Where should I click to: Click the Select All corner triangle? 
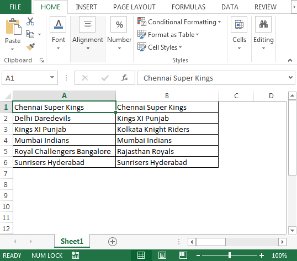click(x=8, y=96)
